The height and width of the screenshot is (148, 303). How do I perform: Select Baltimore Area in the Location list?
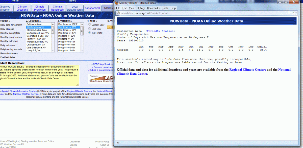pos(39,24)
